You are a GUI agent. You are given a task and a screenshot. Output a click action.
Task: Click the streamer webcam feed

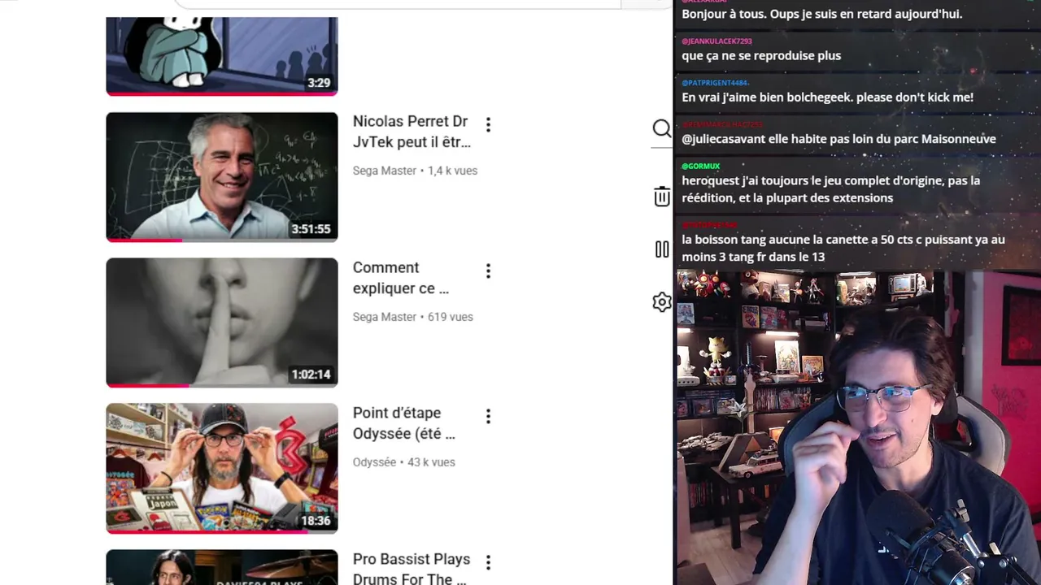(x=858, y=427)
